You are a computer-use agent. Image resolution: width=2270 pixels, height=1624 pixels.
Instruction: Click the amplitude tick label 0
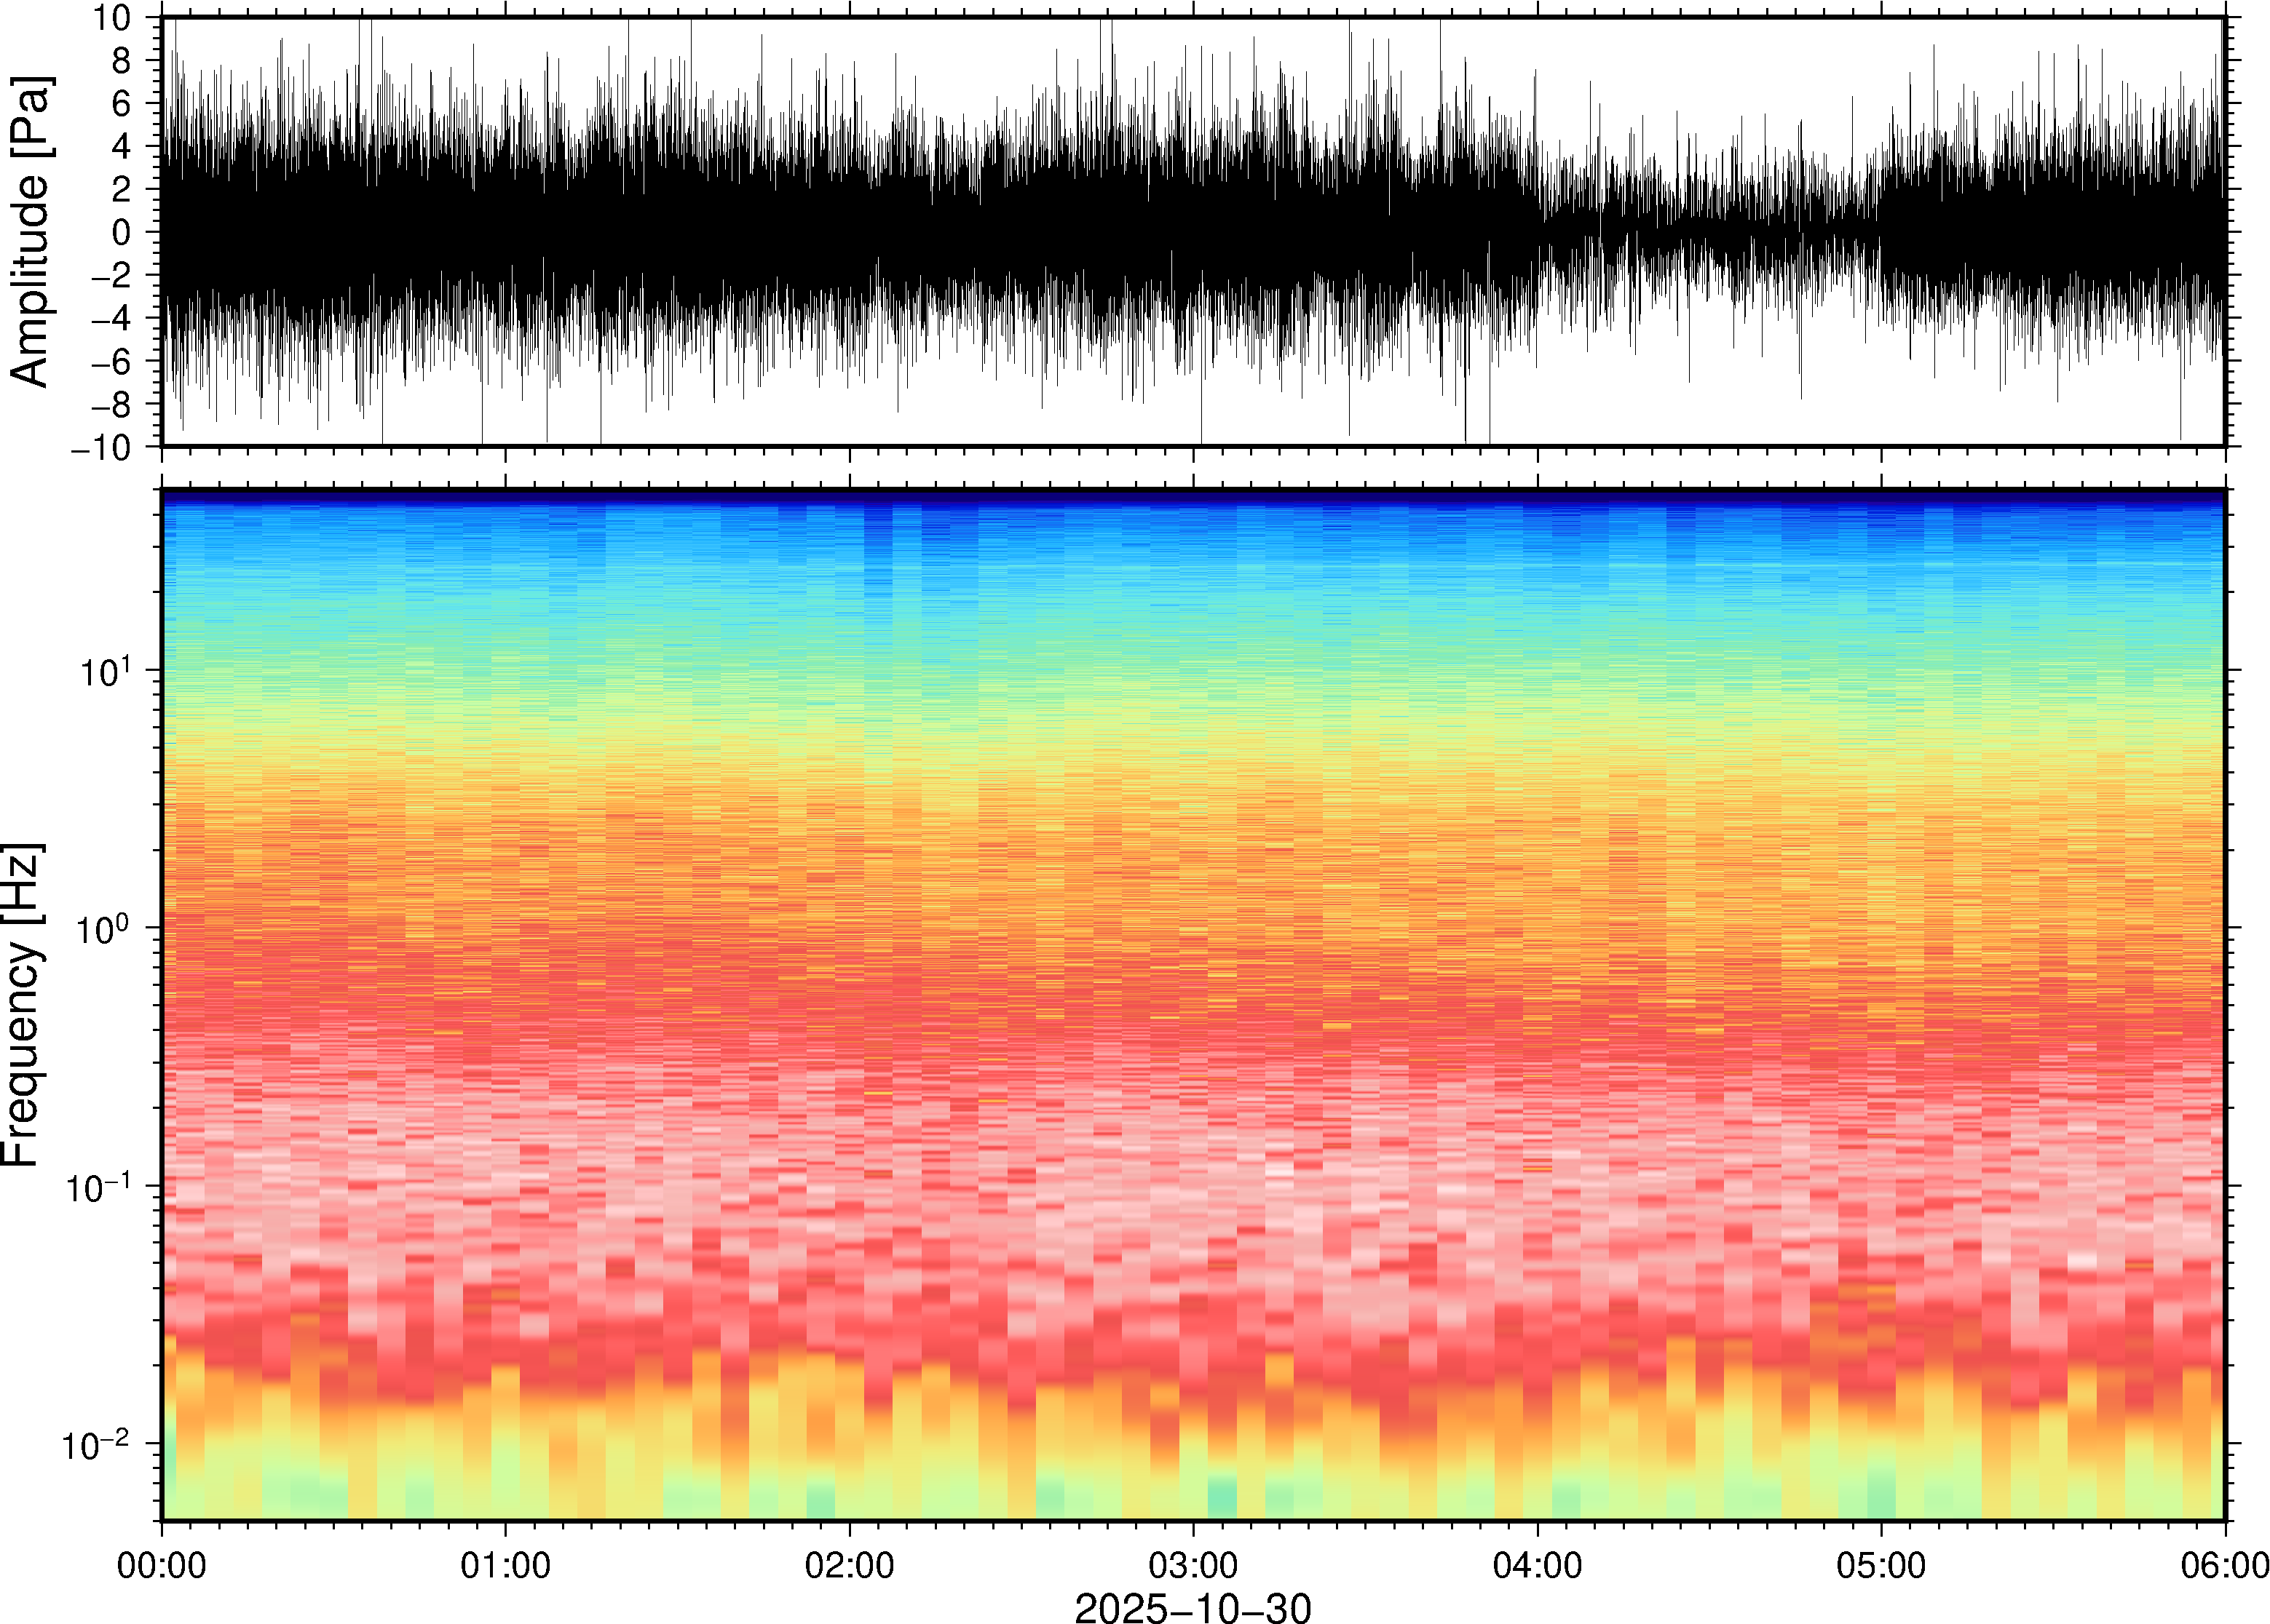(x=122, y=232)
